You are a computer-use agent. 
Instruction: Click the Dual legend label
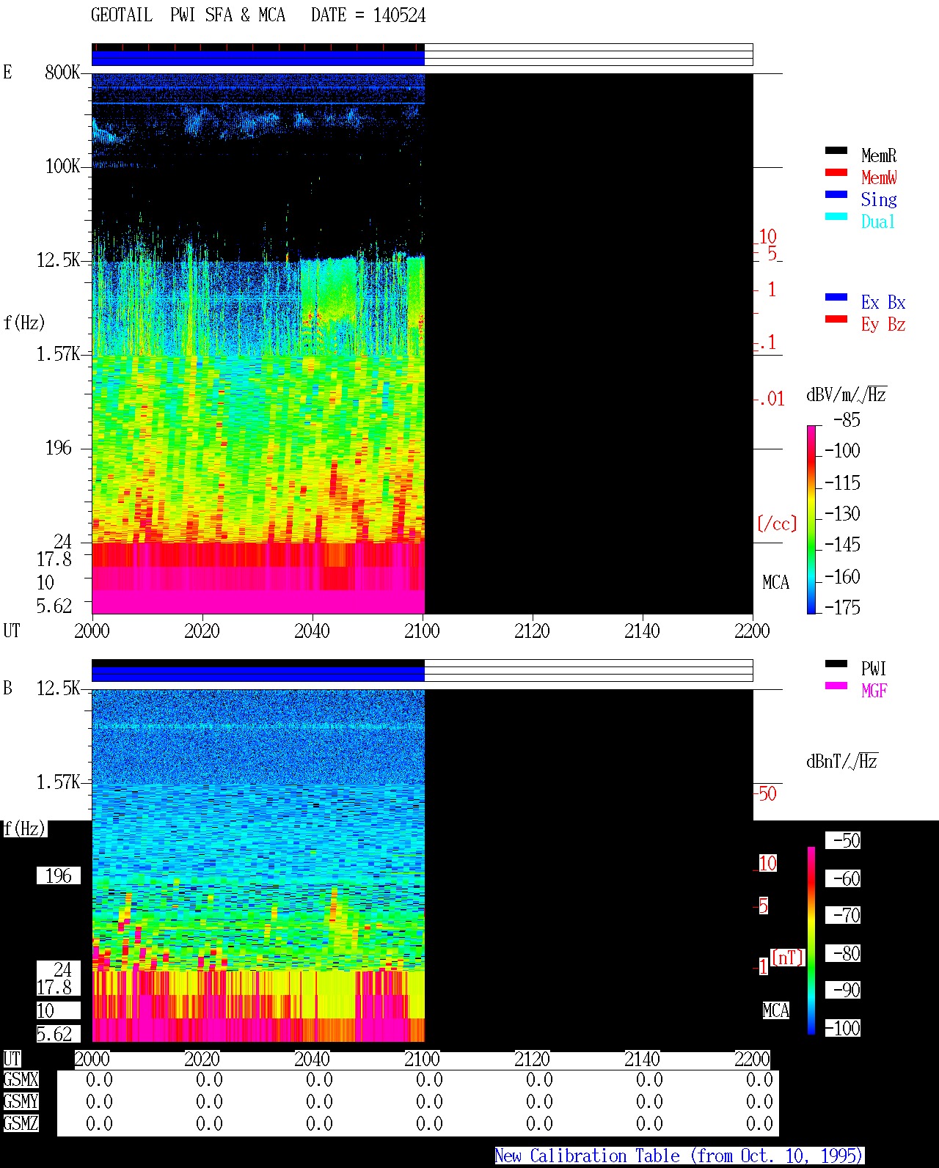pos(878,221)
